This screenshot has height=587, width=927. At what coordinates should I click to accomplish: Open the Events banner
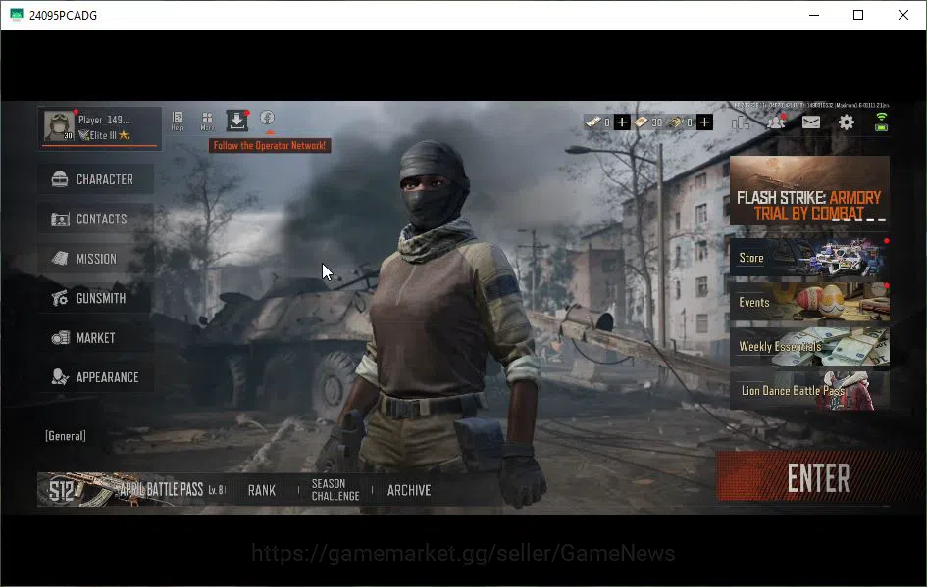809,302
